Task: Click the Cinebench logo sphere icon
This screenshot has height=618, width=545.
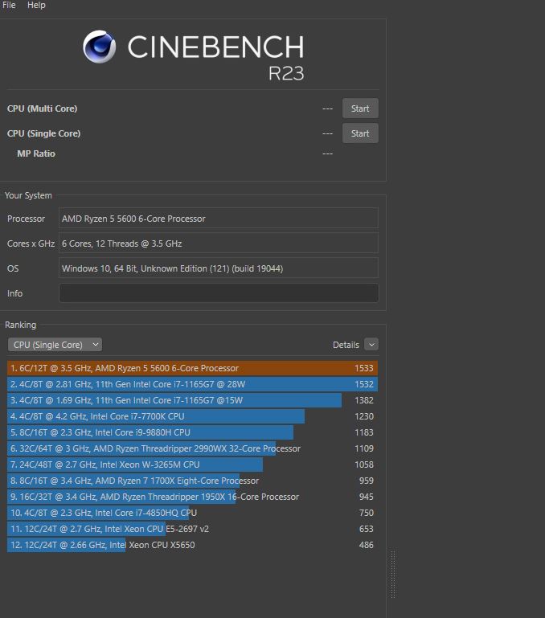Action: 100,47
